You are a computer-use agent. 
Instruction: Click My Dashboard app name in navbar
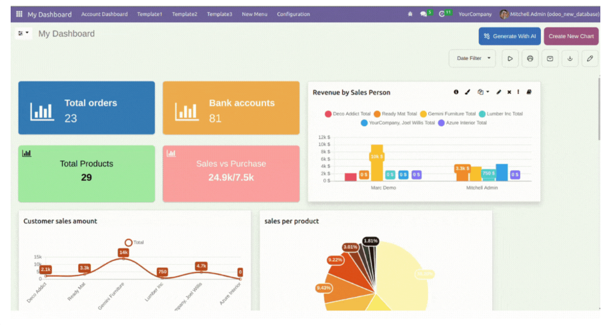pos(49,14)
